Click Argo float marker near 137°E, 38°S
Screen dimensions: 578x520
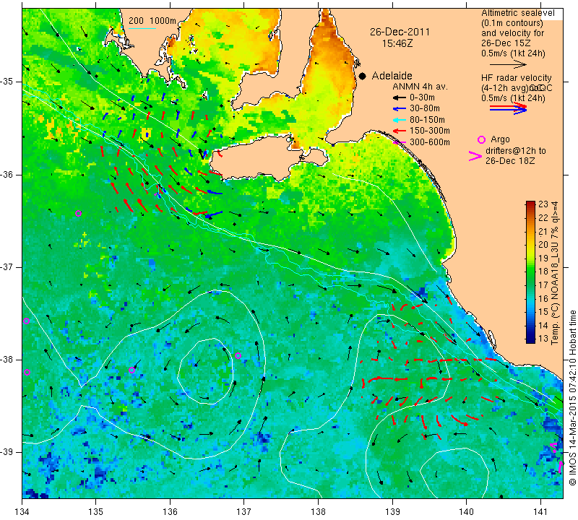coord(238,355)
